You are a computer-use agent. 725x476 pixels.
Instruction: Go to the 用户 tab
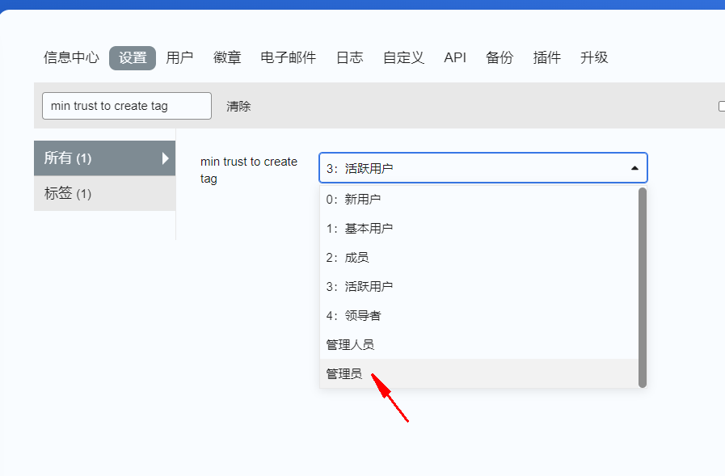pyautogui.click(x=179, y=57)
